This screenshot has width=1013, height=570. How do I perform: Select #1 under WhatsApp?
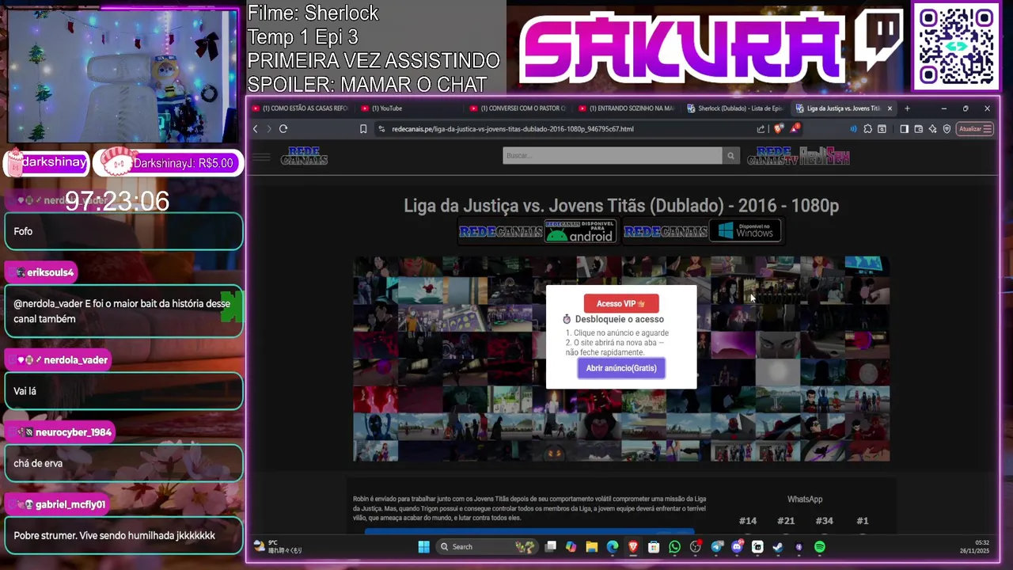point(863,521)
